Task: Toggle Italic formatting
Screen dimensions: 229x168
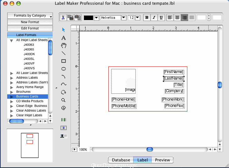Action: click(154, 18)
